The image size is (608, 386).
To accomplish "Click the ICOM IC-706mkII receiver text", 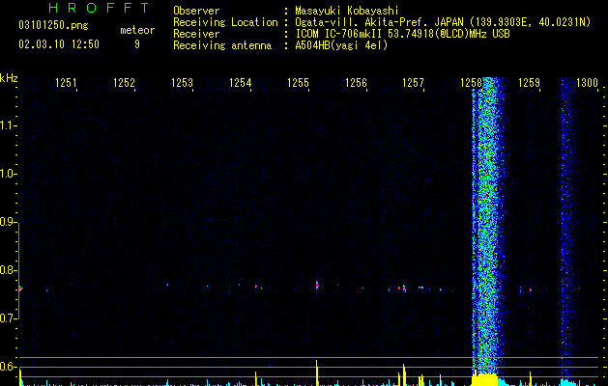I will (x=402, y=34).
